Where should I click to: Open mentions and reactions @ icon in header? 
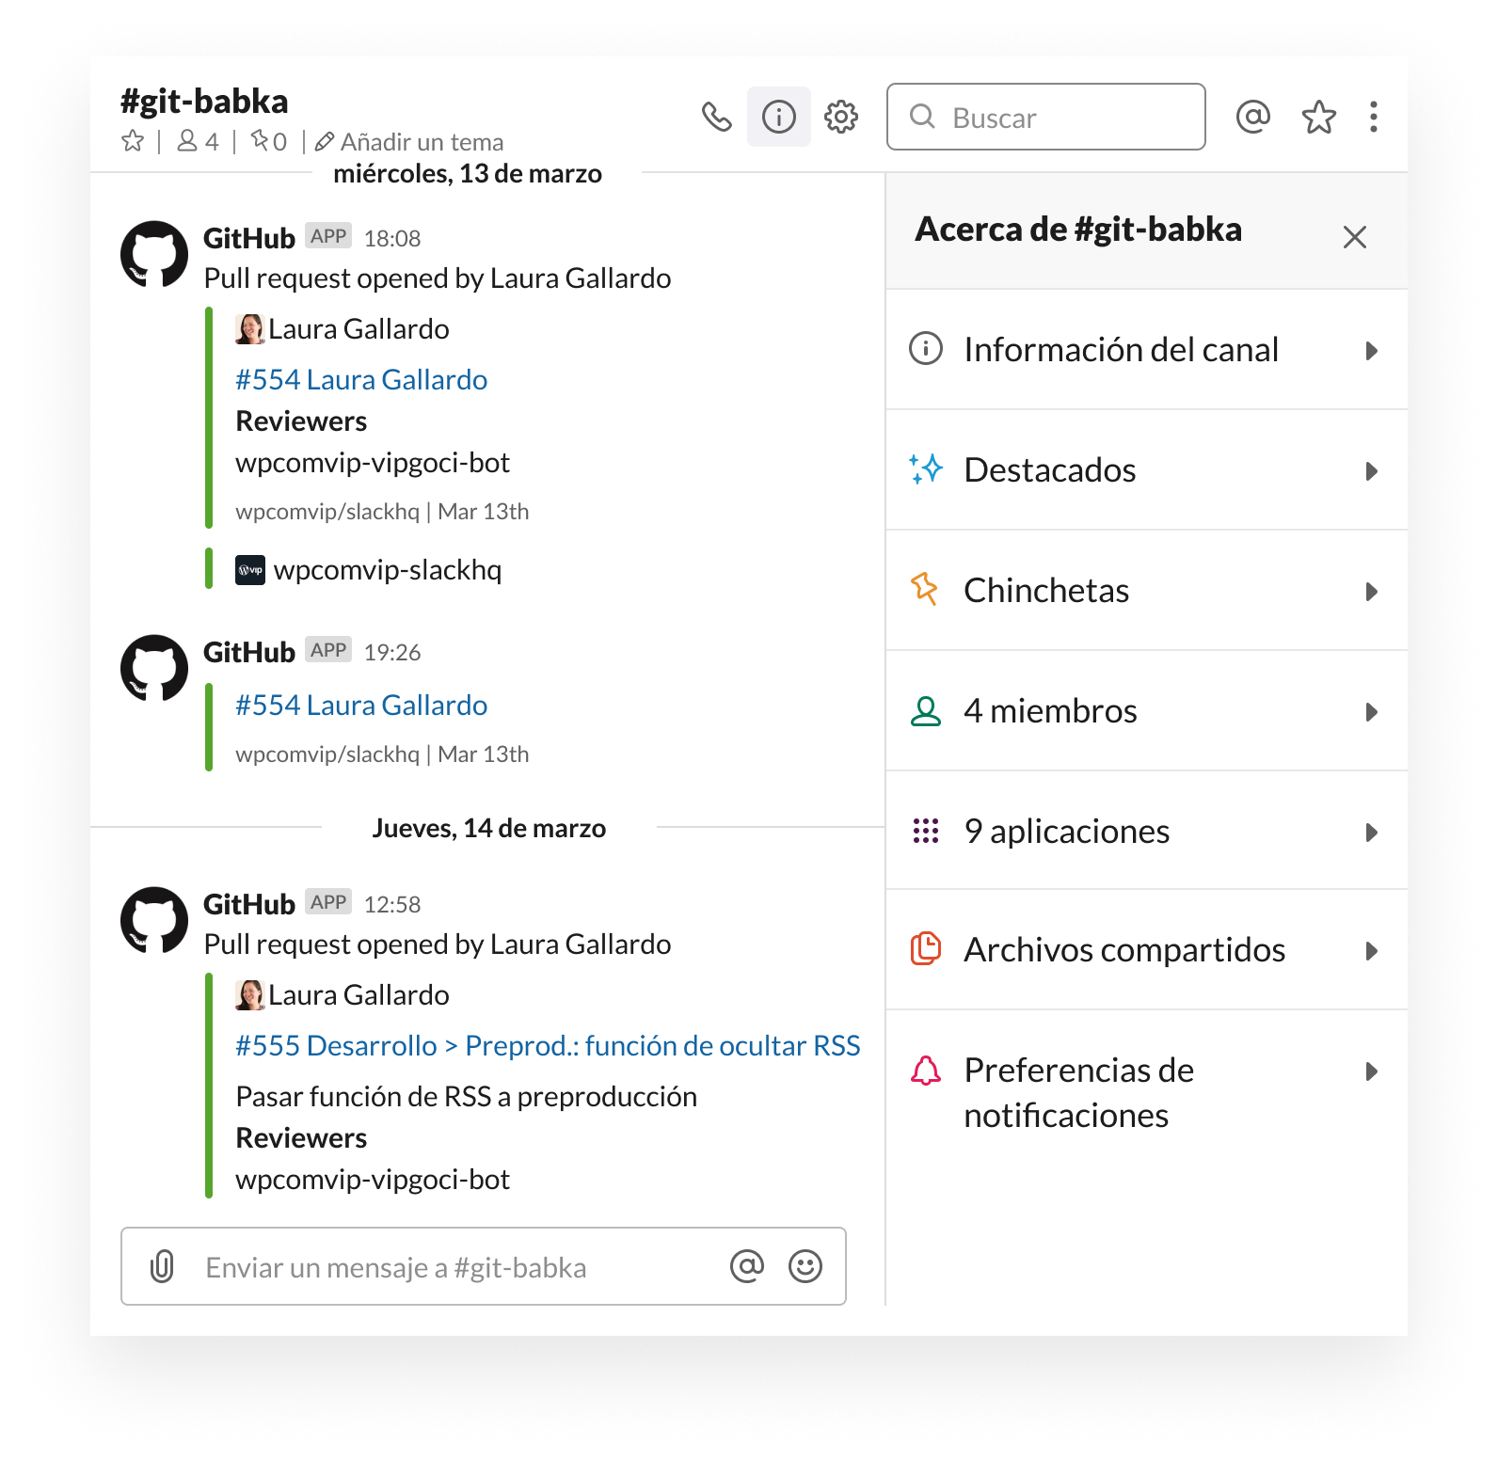tap(1253, 117)
